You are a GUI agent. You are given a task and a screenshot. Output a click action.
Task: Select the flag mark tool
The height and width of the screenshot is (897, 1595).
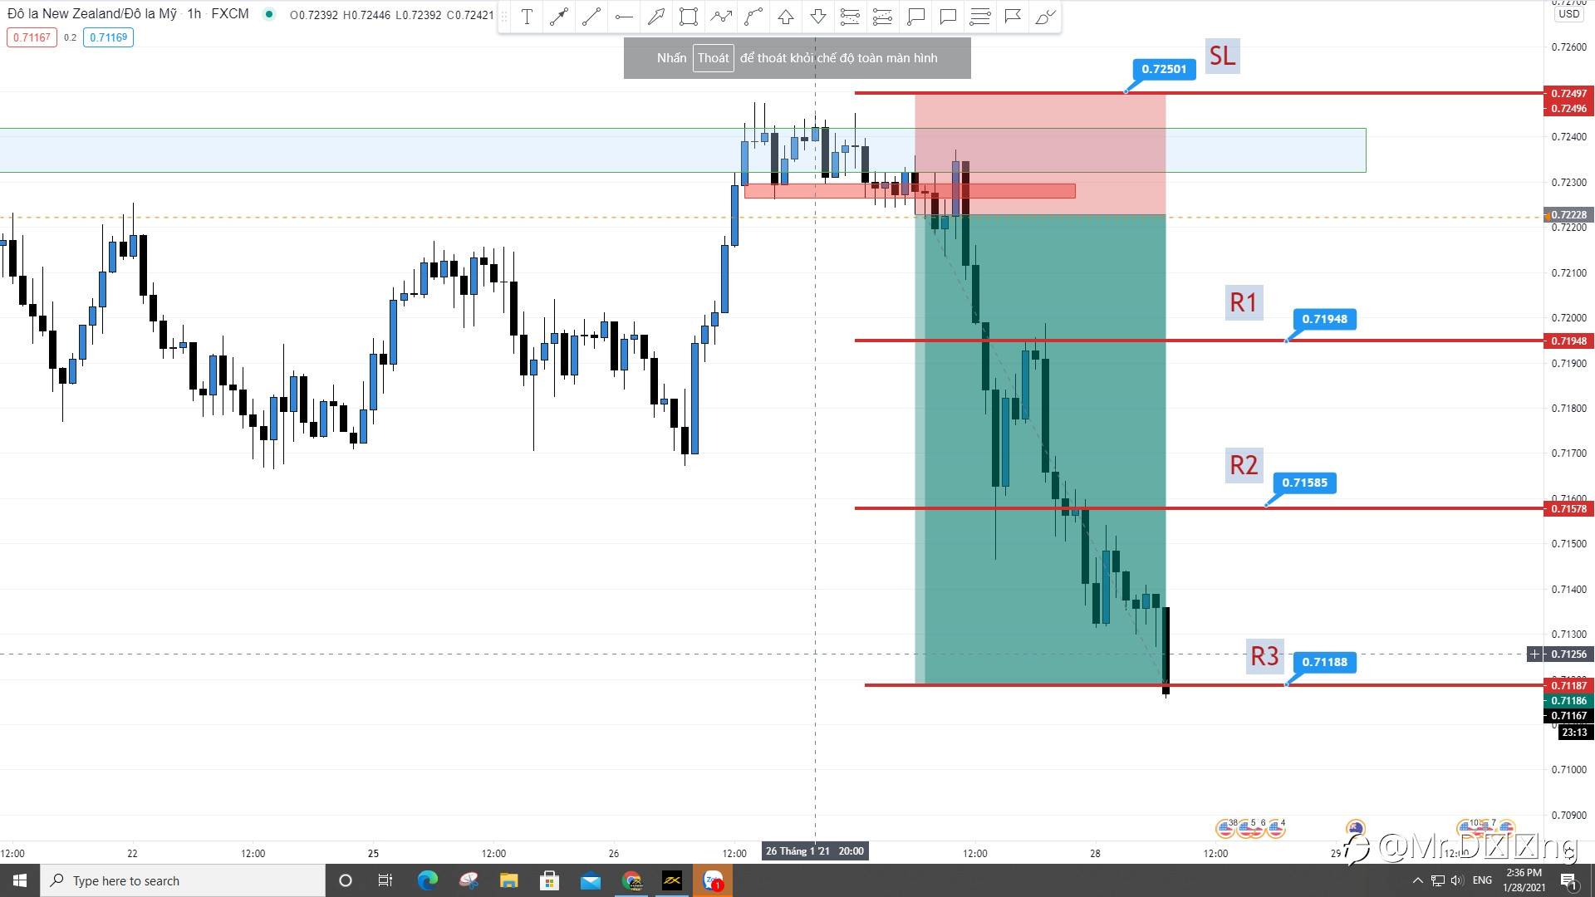coord(1013,17)
